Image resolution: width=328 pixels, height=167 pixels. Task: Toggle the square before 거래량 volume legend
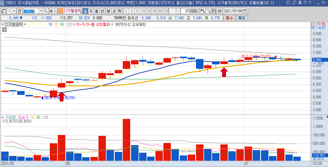(x=2, y=117)
